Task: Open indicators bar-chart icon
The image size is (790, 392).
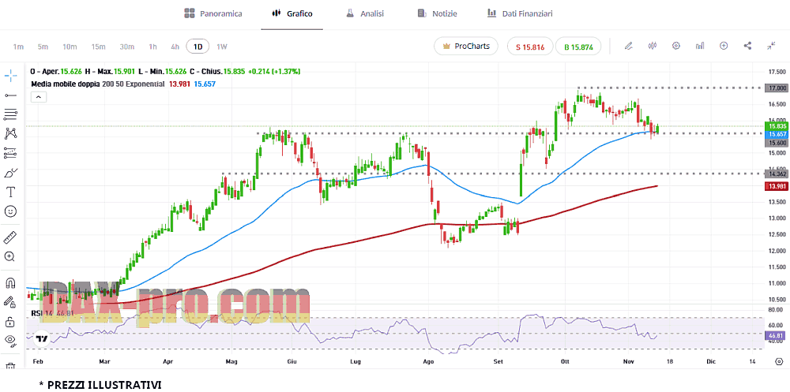Action: pos(700,46)
